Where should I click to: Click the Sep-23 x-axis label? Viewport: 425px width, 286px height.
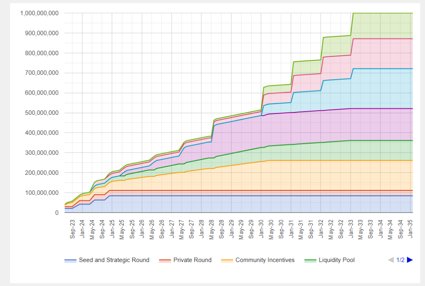[x=72, y=229]
